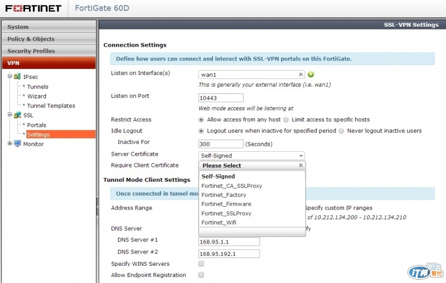Collapse the IPsec tree node
This screenshot has width=446, height=283.
[x=9, y=76]
